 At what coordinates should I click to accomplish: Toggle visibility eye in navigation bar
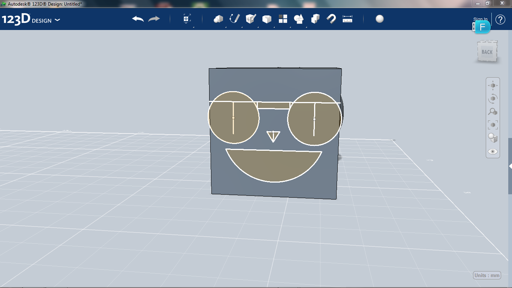pyautogui.click(x=493, y=151)
